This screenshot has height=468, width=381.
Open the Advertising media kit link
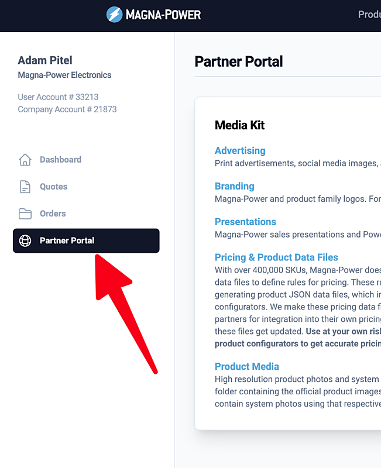click(240, 150)
